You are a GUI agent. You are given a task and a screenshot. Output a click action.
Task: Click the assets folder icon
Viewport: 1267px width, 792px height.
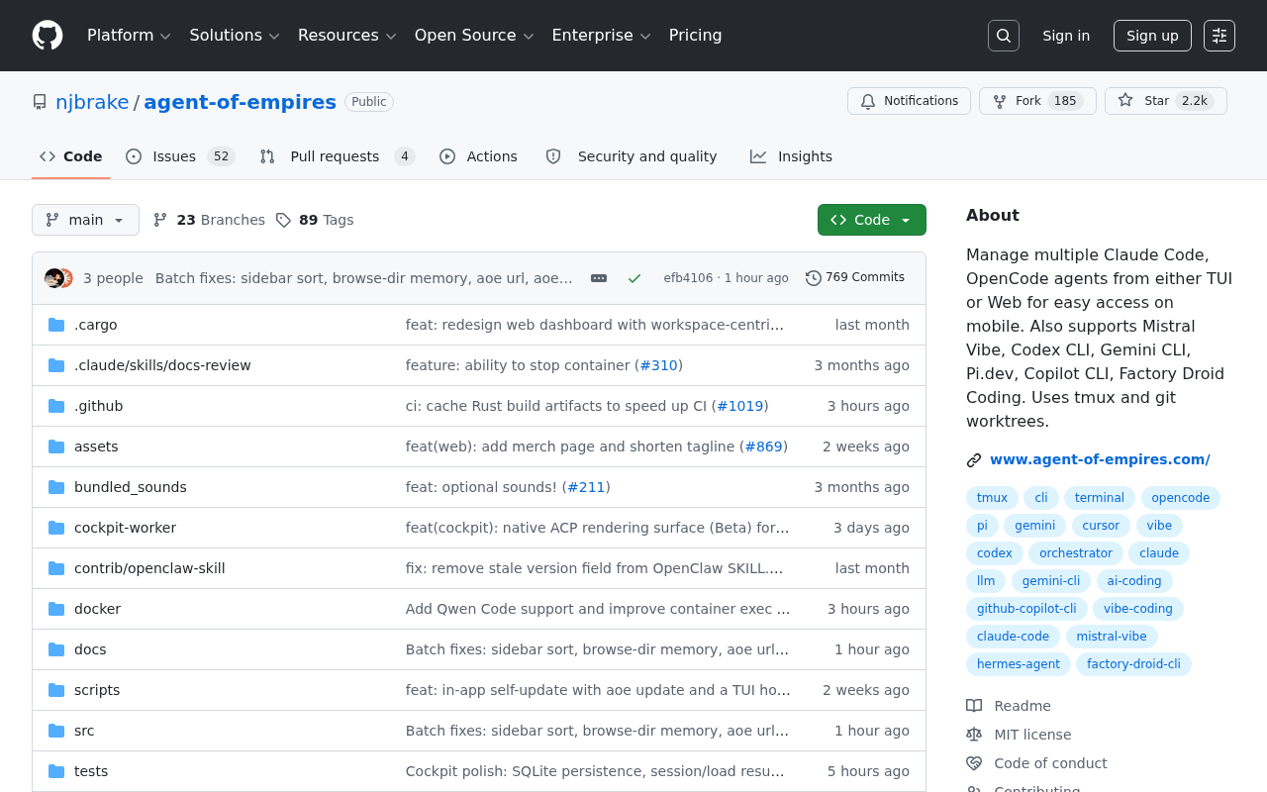pyautogui.click(x=56, y=446)
